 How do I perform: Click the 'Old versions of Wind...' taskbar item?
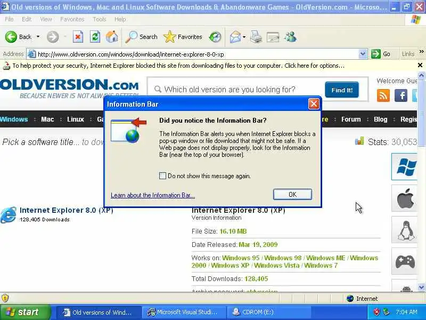tap(99, 312)
